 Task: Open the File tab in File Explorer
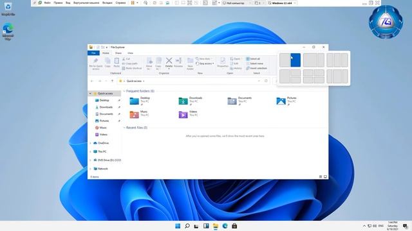click(x=93, y=53)
